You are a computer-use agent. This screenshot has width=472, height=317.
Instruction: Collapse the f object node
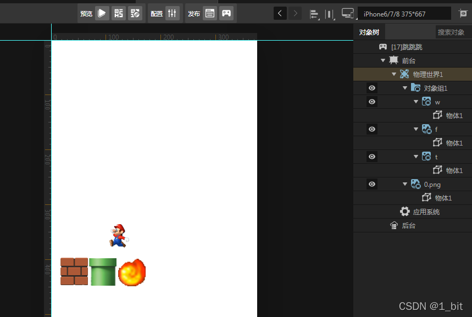pyautogui.click(x=416, y=129)
